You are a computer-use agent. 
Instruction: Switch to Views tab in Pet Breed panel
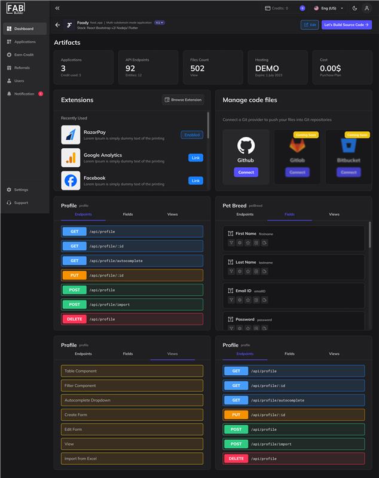334,214
